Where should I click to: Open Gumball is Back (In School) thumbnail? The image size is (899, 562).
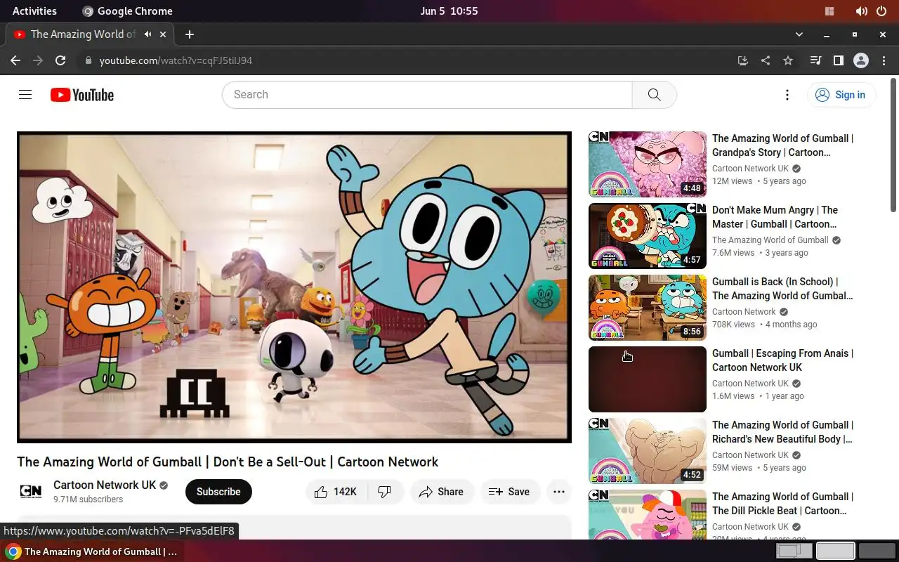648,308
